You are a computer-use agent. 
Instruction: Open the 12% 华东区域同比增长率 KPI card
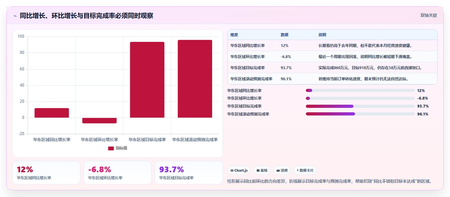[x=46, y=173]
